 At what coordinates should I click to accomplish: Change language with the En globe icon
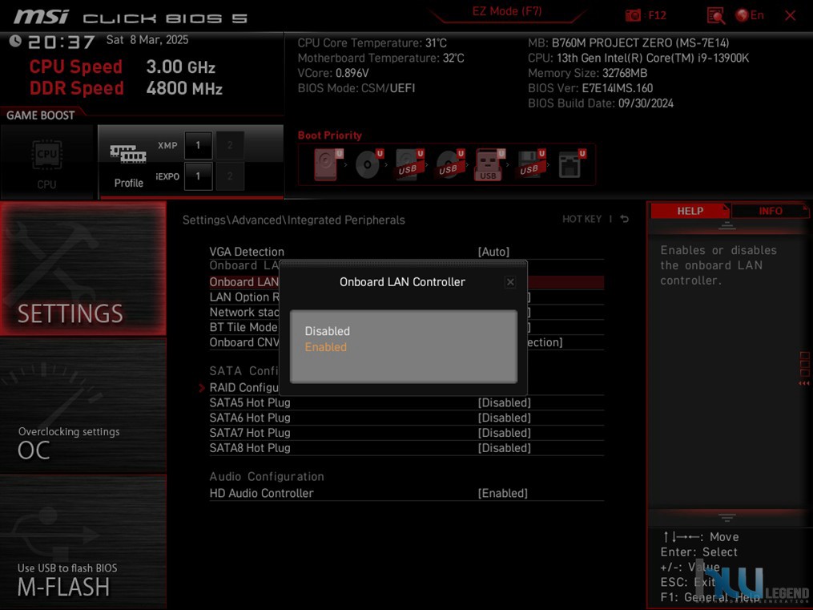click(x=749, y=15)
